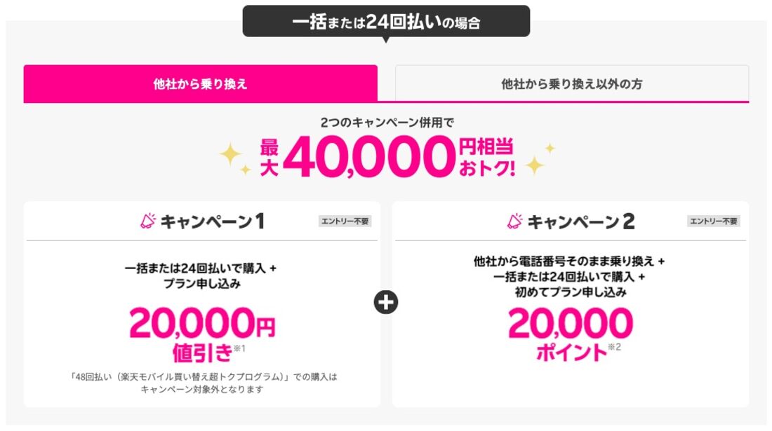The width and height of the screenshot is (772, 431).
Task: Switch to the 他社から乗り換え以外の方 tab
Action: [x=571, y=84]
